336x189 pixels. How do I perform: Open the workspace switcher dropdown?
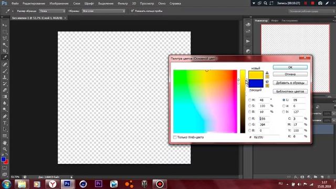[x=311, y=11]
